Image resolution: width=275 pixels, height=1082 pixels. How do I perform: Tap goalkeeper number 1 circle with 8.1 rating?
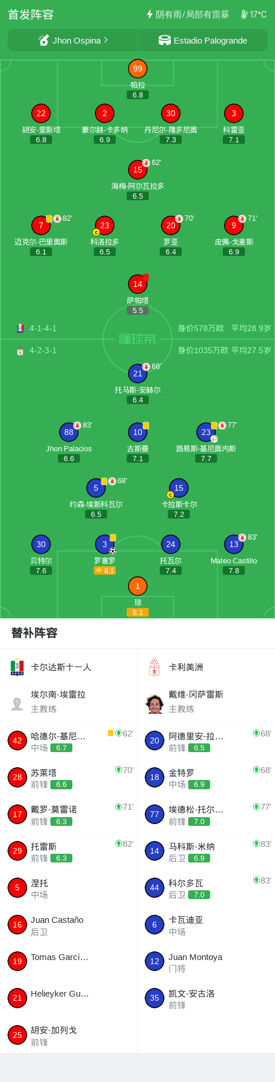[138, 586]
